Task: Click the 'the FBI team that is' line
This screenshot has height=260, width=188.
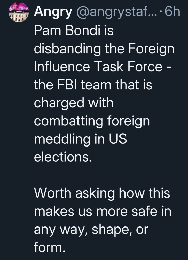Action: [x=93, y=85]
